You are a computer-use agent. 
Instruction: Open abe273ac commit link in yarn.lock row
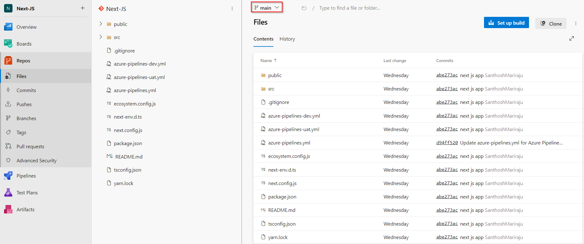click(x=447, y=237)
